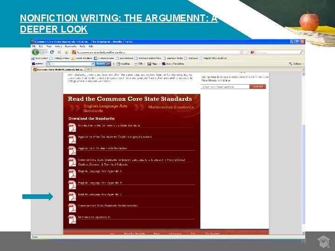Click the Getting Started bookmark
This screenshot has width=335, height=251.
60,58
